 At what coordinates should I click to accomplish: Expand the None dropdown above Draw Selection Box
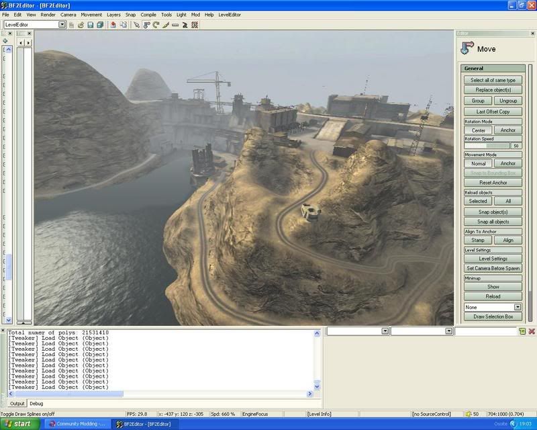518,307
